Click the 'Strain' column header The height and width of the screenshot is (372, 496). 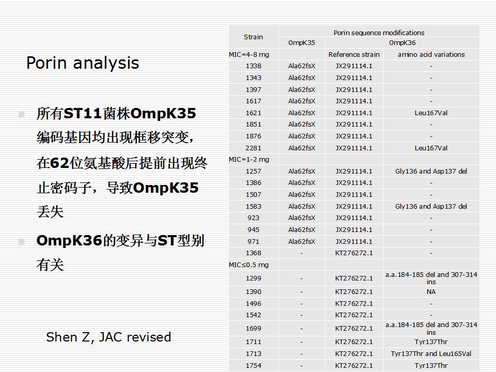pos(253,37)
